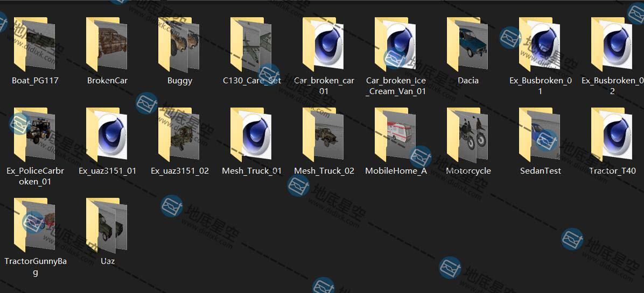Click the SedanTest name label
644x293 pixels.
coord(541,171)
